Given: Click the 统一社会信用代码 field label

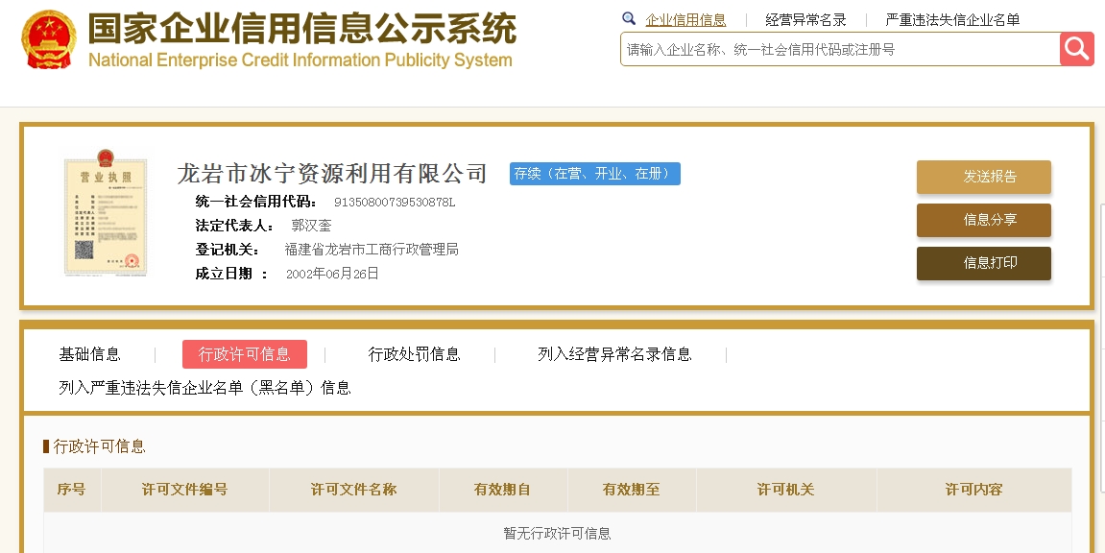Looking at the screenshot, I should point(256,202).
